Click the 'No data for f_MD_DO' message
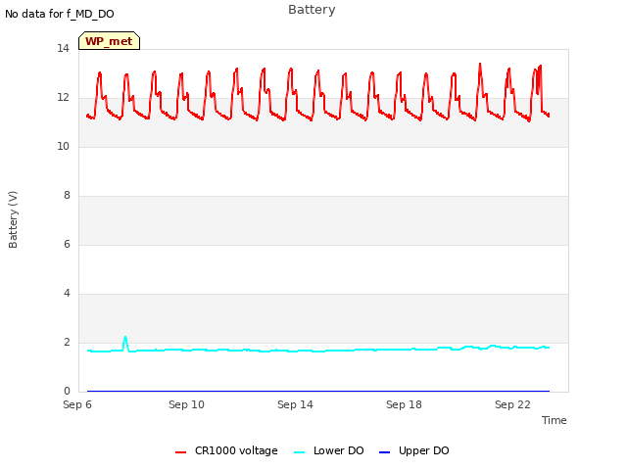The height and width of the screenshot is (470, 627). (x=60, y=14)
